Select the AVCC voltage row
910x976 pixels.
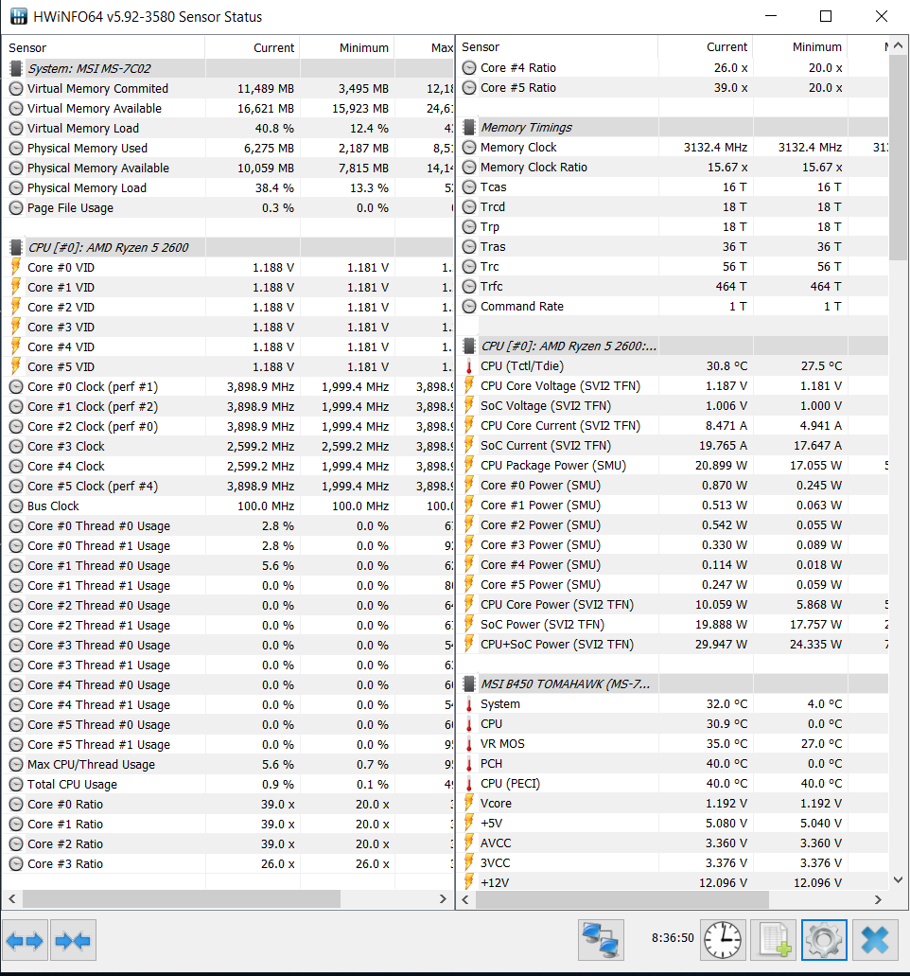(x=673, y=843)
